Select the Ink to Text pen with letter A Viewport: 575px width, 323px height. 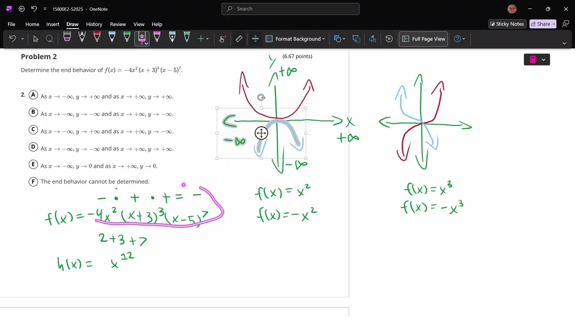pos(82,38)
